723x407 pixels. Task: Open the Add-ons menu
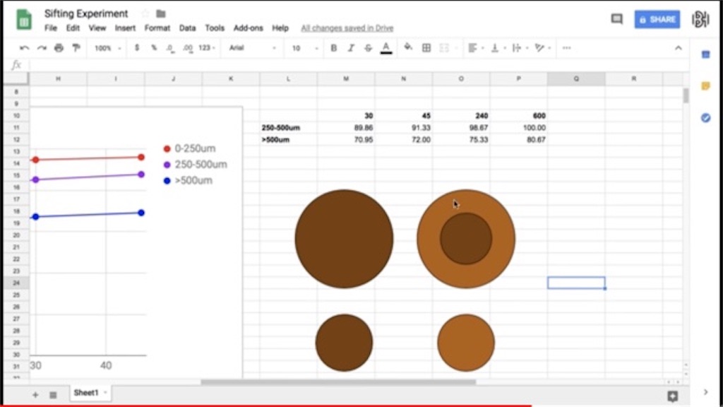[x=248, y=28]
